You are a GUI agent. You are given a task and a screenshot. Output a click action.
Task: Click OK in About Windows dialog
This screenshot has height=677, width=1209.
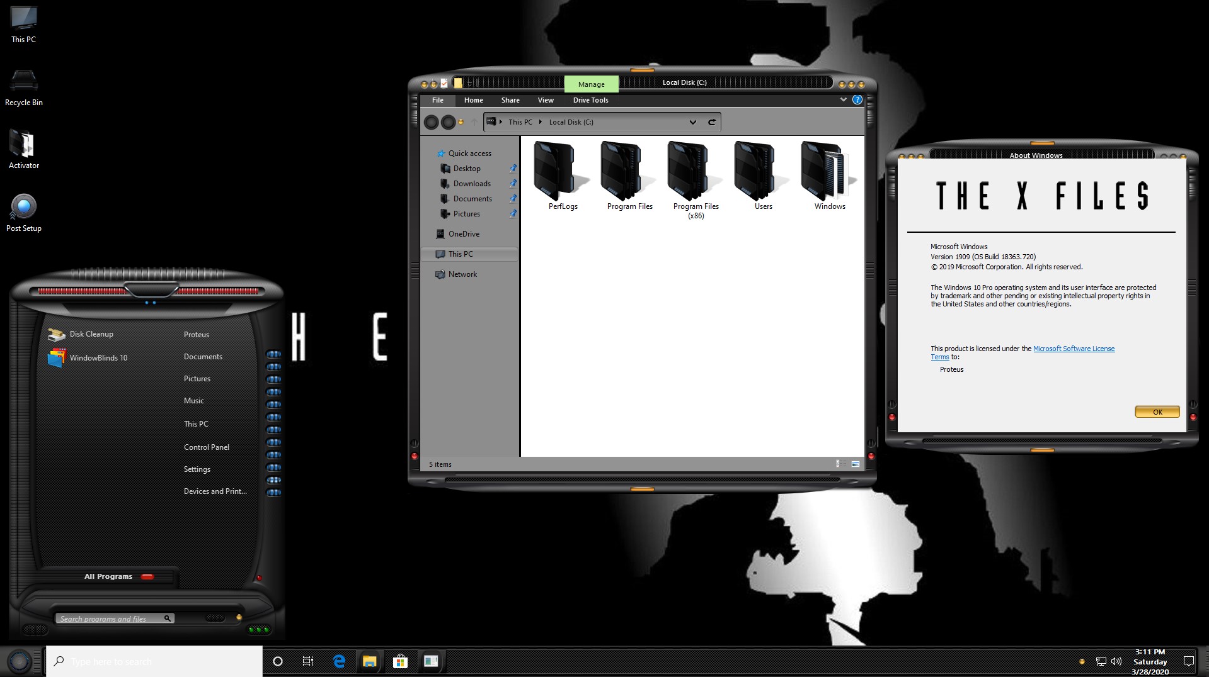[1157, 412]
